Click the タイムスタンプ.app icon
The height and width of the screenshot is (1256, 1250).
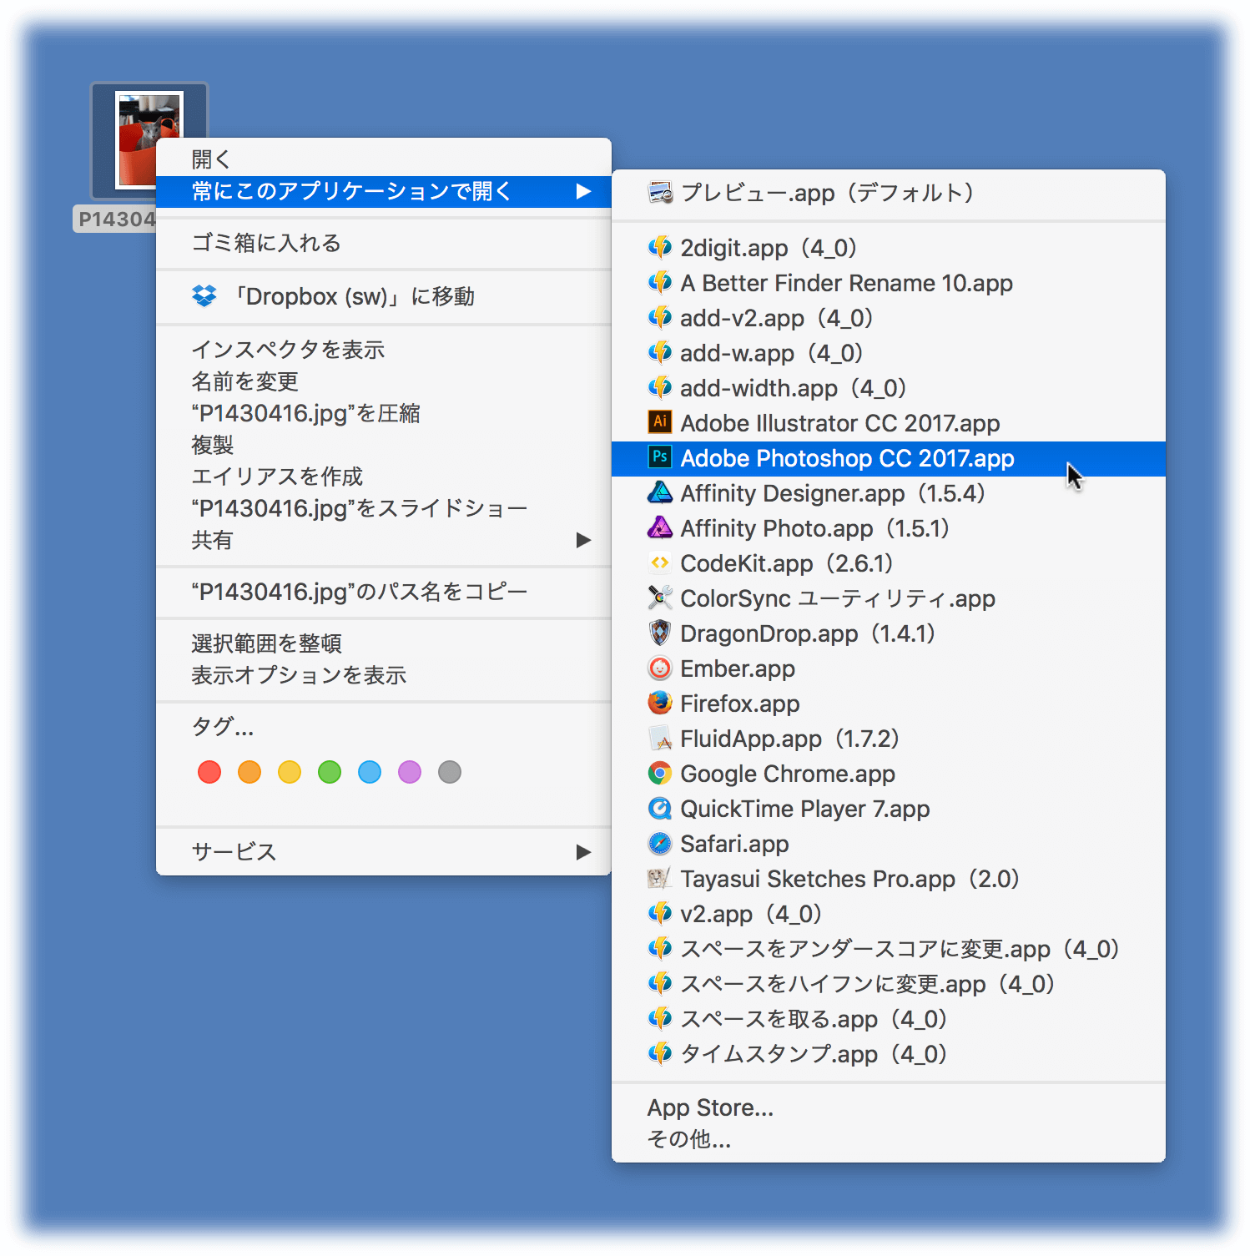[660, 1054]
